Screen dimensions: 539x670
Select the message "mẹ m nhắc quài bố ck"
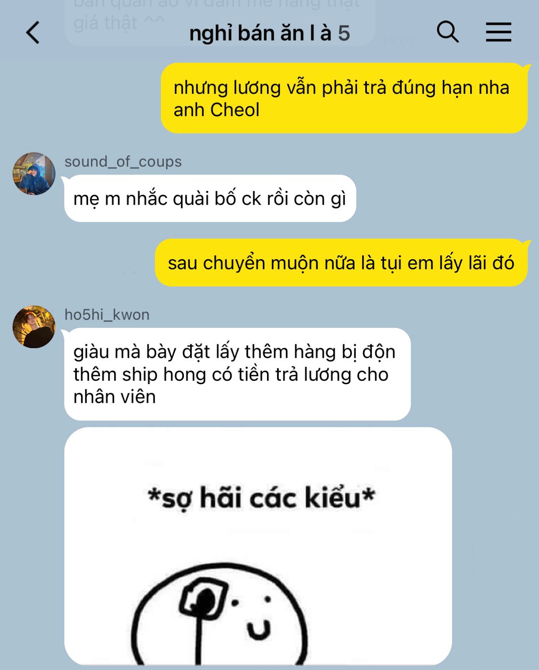pos(210,199)
